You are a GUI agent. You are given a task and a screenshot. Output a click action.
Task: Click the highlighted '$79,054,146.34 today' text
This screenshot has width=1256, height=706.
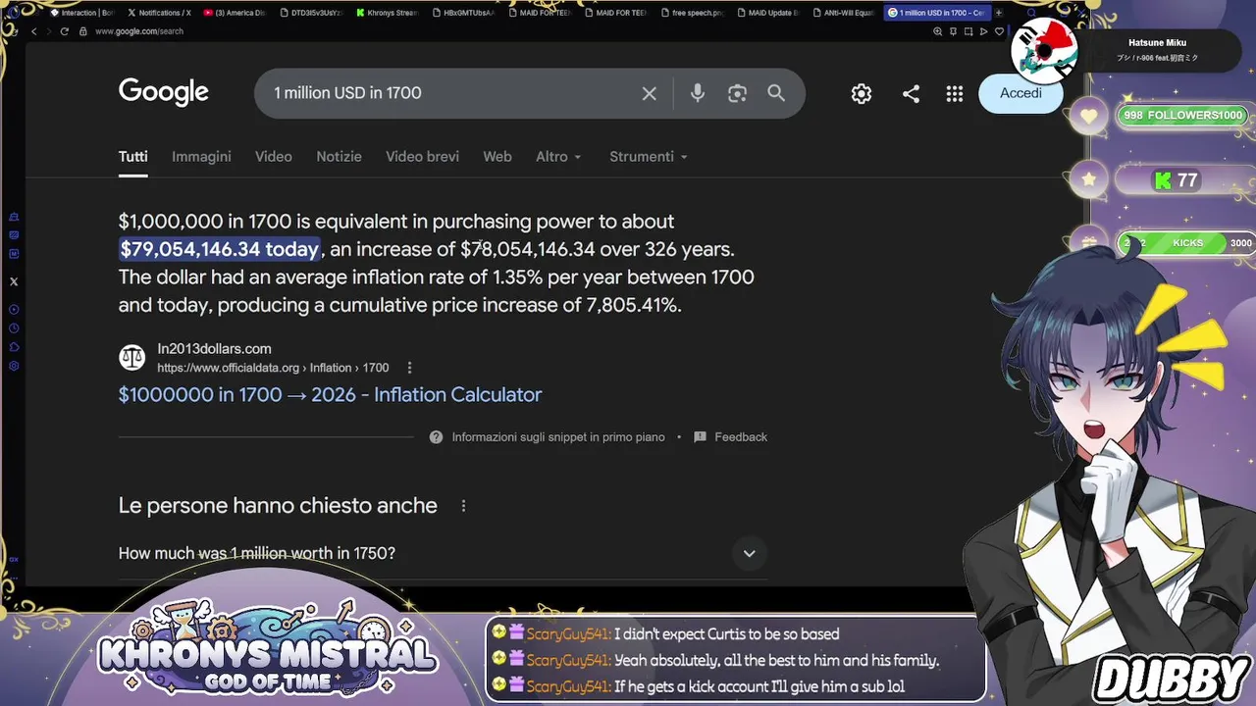point(220,249)
